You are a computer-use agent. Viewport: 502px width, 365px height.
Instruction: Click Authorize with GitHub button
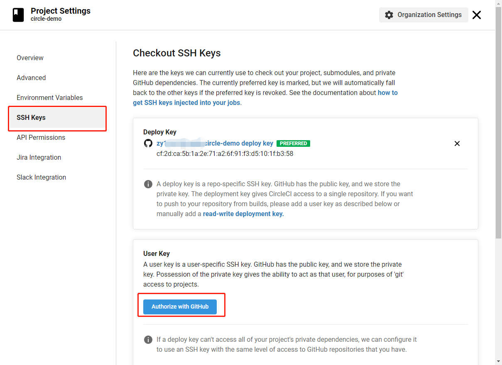pyautogui.click(x=180, y=307)
